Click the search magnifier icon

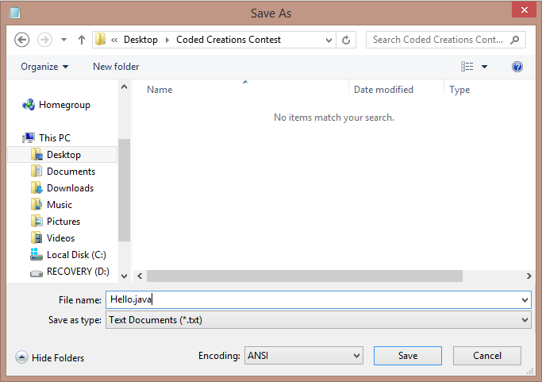[x=515, y=40]
